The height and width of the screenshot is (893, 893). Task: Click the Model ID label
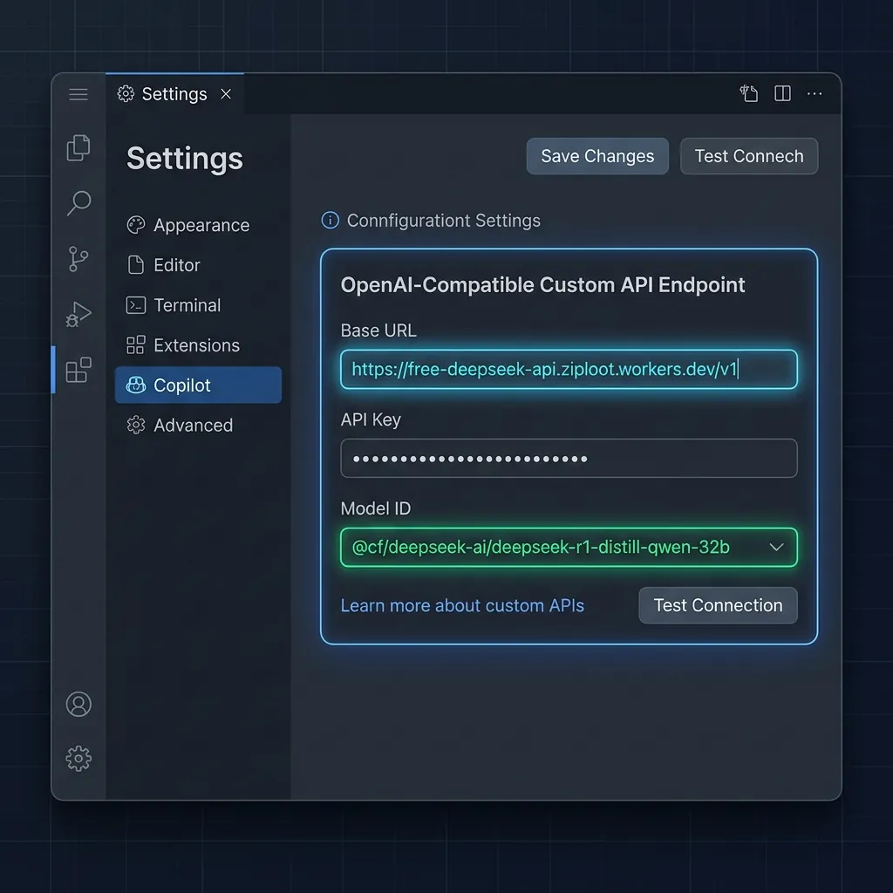(376, 508)
